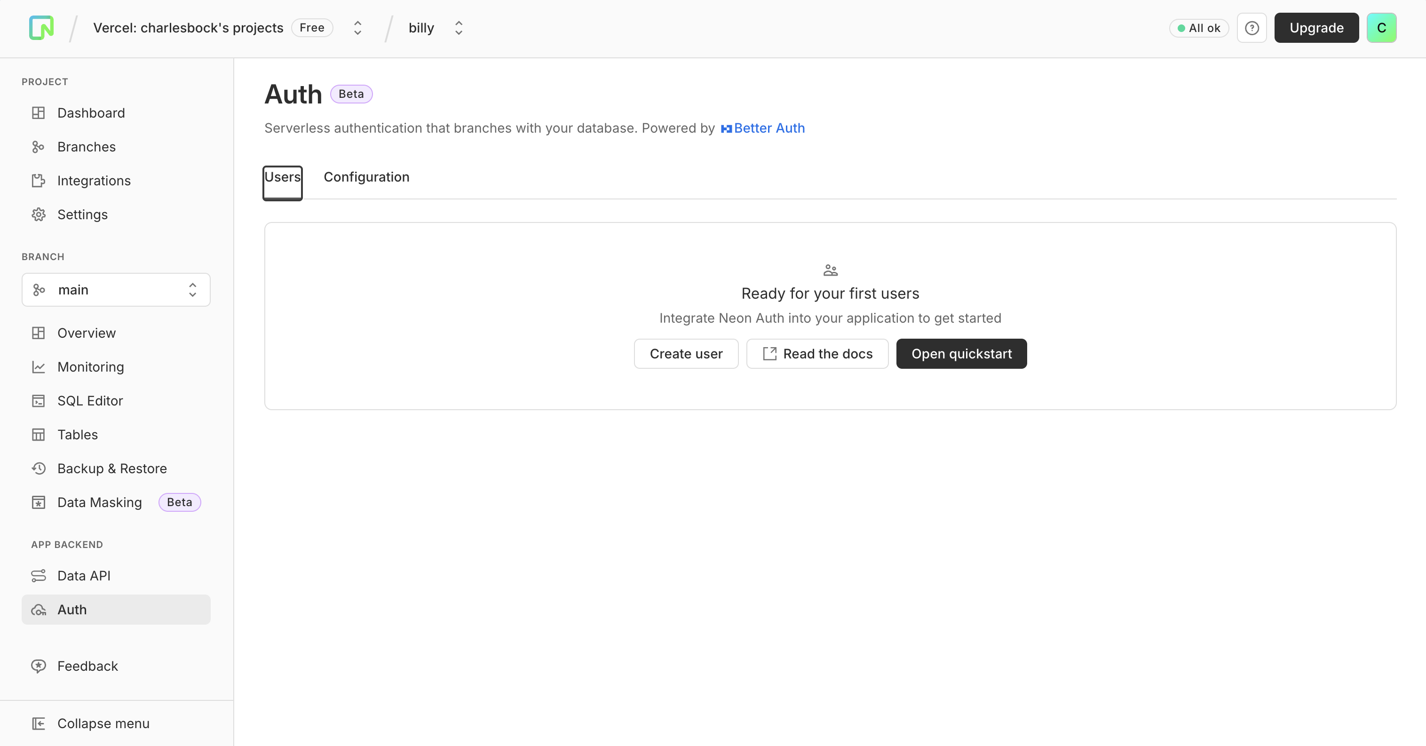This screenshot has width=1426, height=746.
Task: Open the main branch dropdown
Action: [x=116, y=290]
